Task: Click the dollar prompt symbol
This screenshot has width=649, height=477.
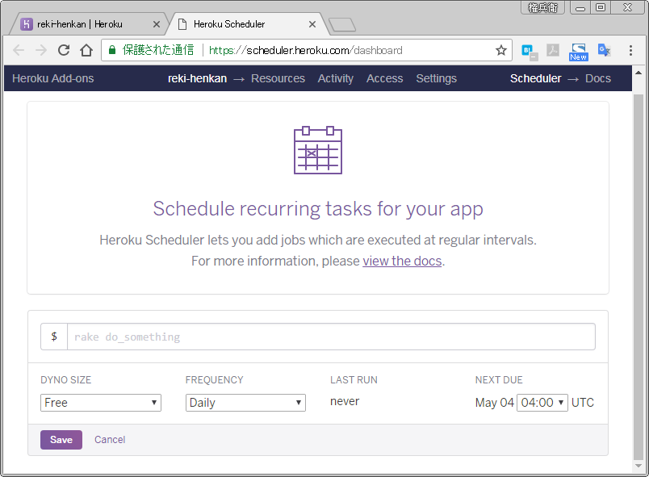Action: pyautogui.click(x=54, y=337)
